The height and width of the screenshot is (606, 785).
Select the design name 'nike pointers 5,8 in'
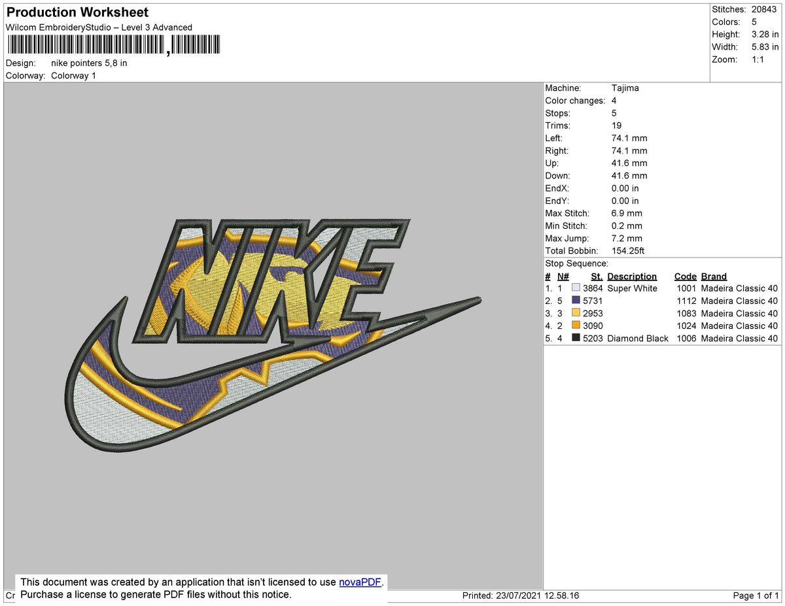(89, 63)
